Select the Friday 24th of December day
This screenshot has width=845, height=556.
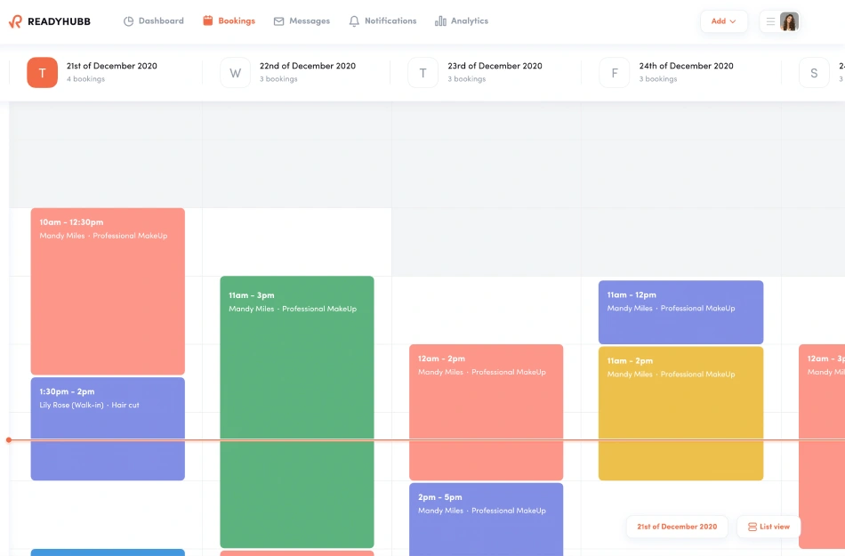tap(614, 73)
